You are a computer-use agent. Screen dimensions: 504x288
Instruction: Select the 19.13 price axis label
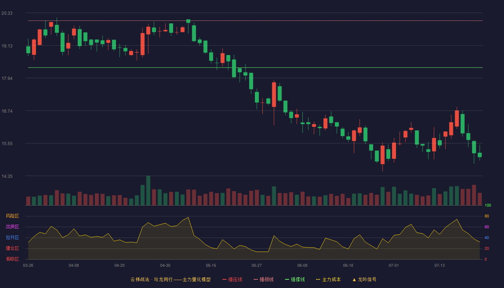click(x=7, y=46)
